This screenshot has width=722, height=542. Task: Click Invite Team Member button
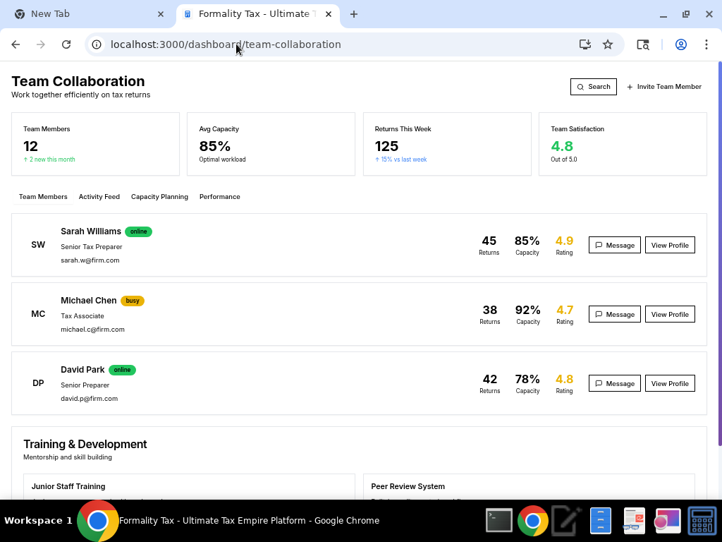[x=664, y=87]
